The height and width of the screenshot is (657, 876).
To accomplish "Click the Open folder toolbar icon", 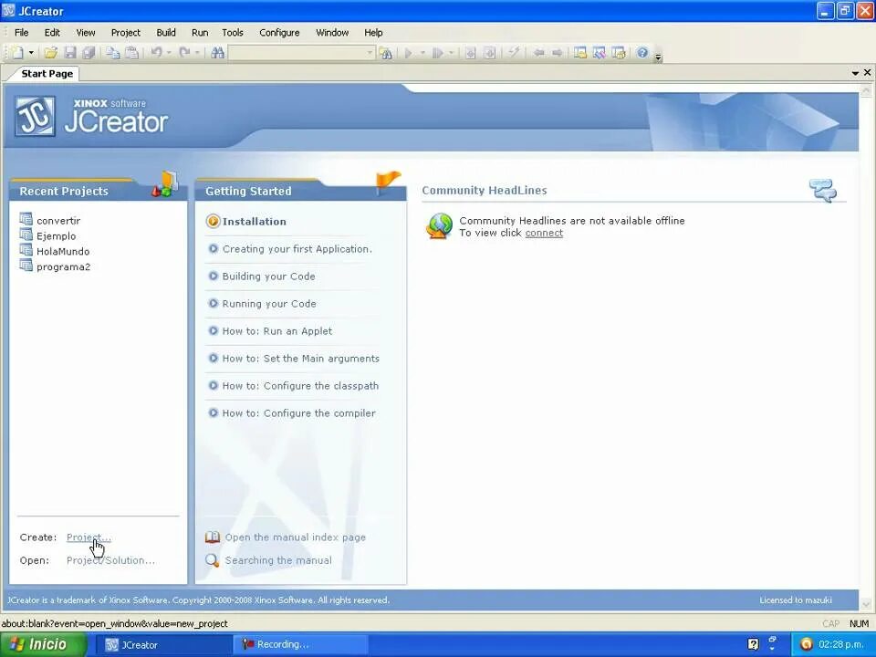I will click(x=51, y=53).
